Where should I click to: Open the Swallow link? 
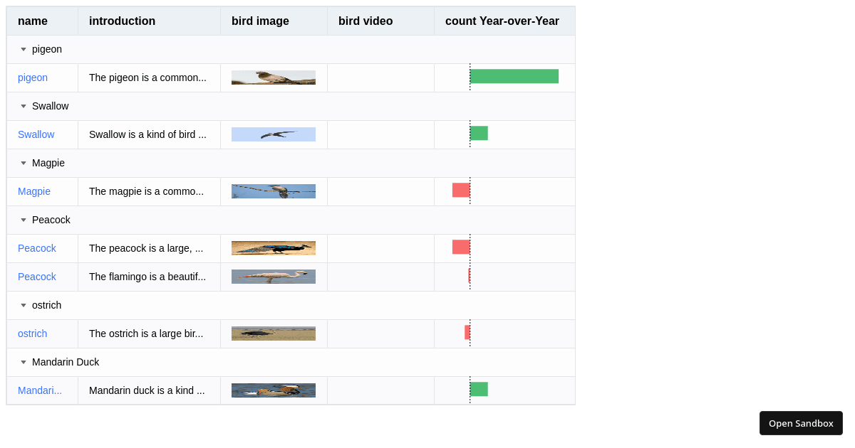coord(36,134)
